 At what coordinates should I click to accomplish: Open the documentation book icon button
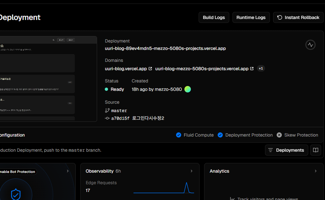[x=315, y=150]
